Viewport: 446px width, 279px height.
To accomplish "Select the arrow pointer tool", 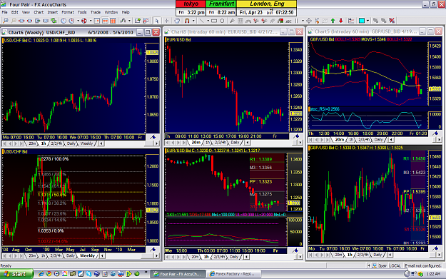I will click(157, 21).
